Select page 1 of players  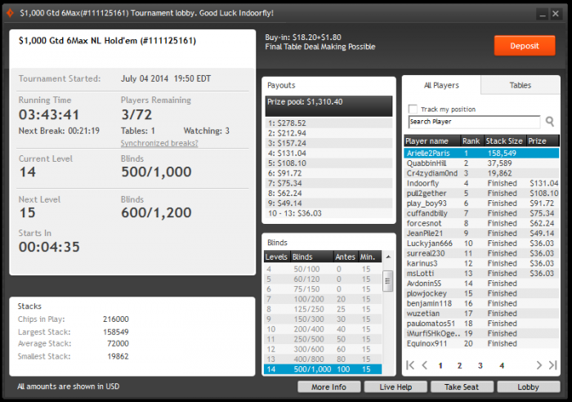(x=440, y=365)
